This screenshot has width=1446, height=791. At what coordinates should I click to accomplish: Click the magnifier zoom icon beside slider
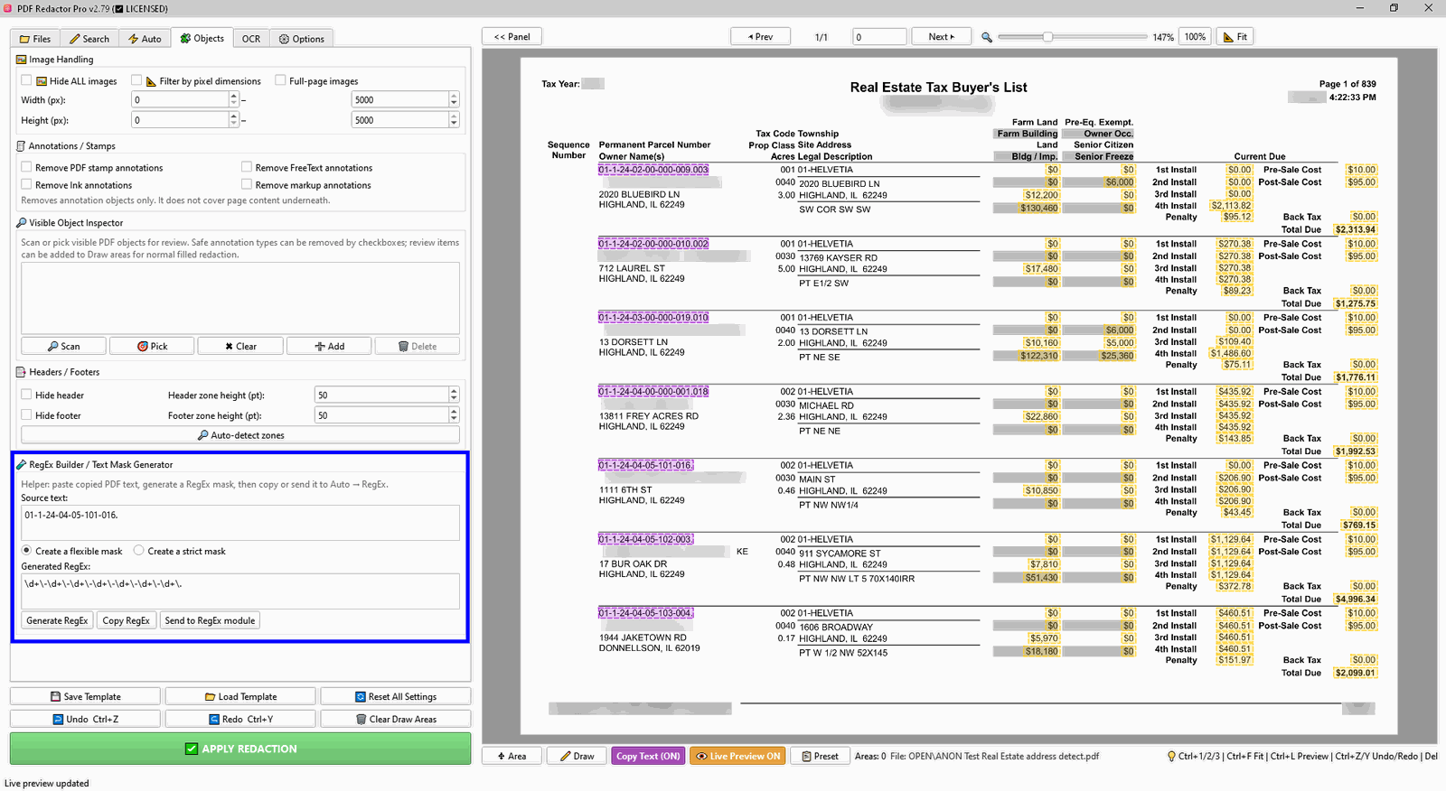(x=987, y=37)
